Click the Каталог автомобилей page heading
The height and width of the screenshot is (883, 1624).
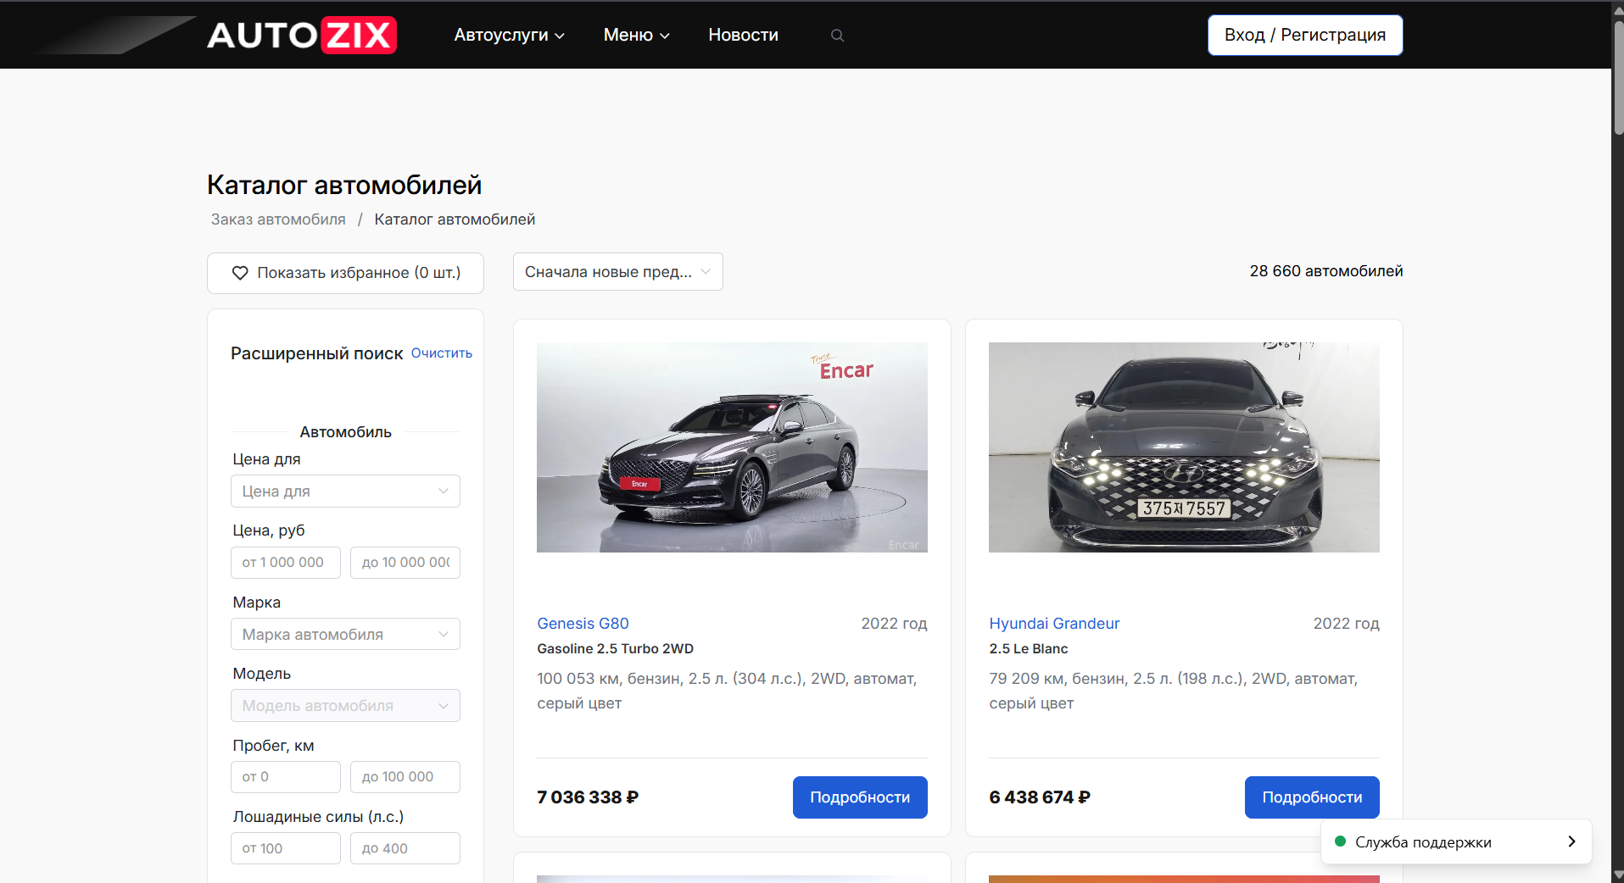[344, 185]
